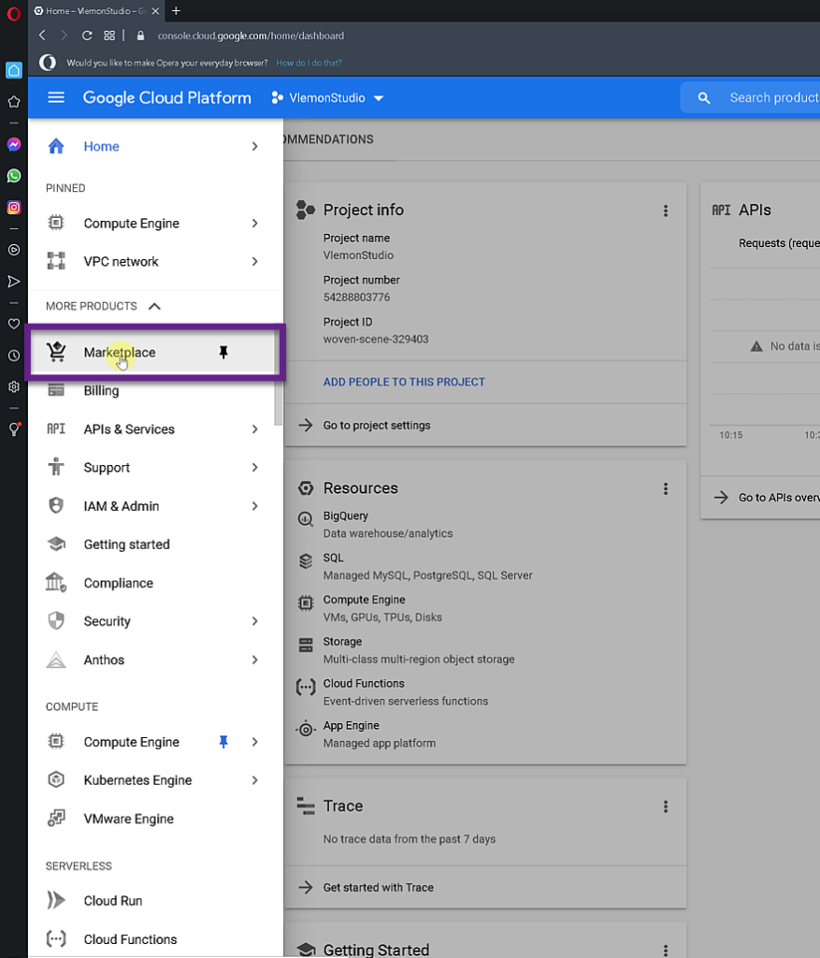This screenshot has height=958, width=820.
Task: Select the Billing icon in the navigation
Action: 56,390
